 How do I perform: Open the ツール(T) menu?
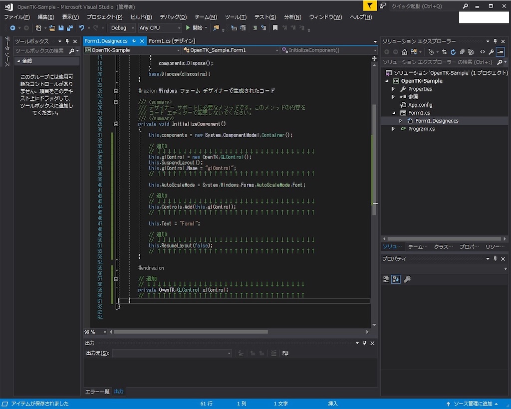[236, 17]
